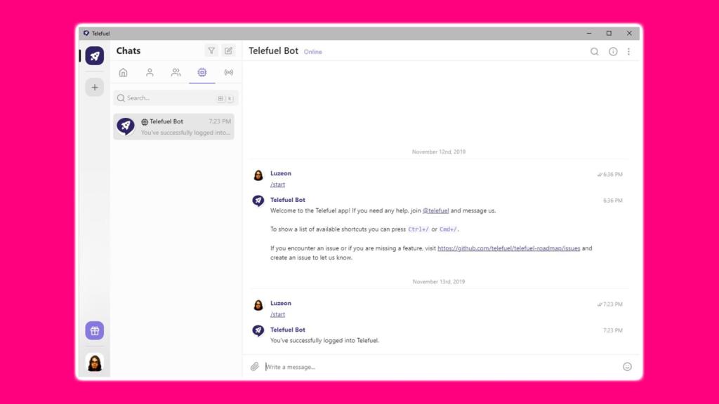Show personal chats tab with single person icon
The width and height of the screenshot is (719, 404).
pos(150,72)
